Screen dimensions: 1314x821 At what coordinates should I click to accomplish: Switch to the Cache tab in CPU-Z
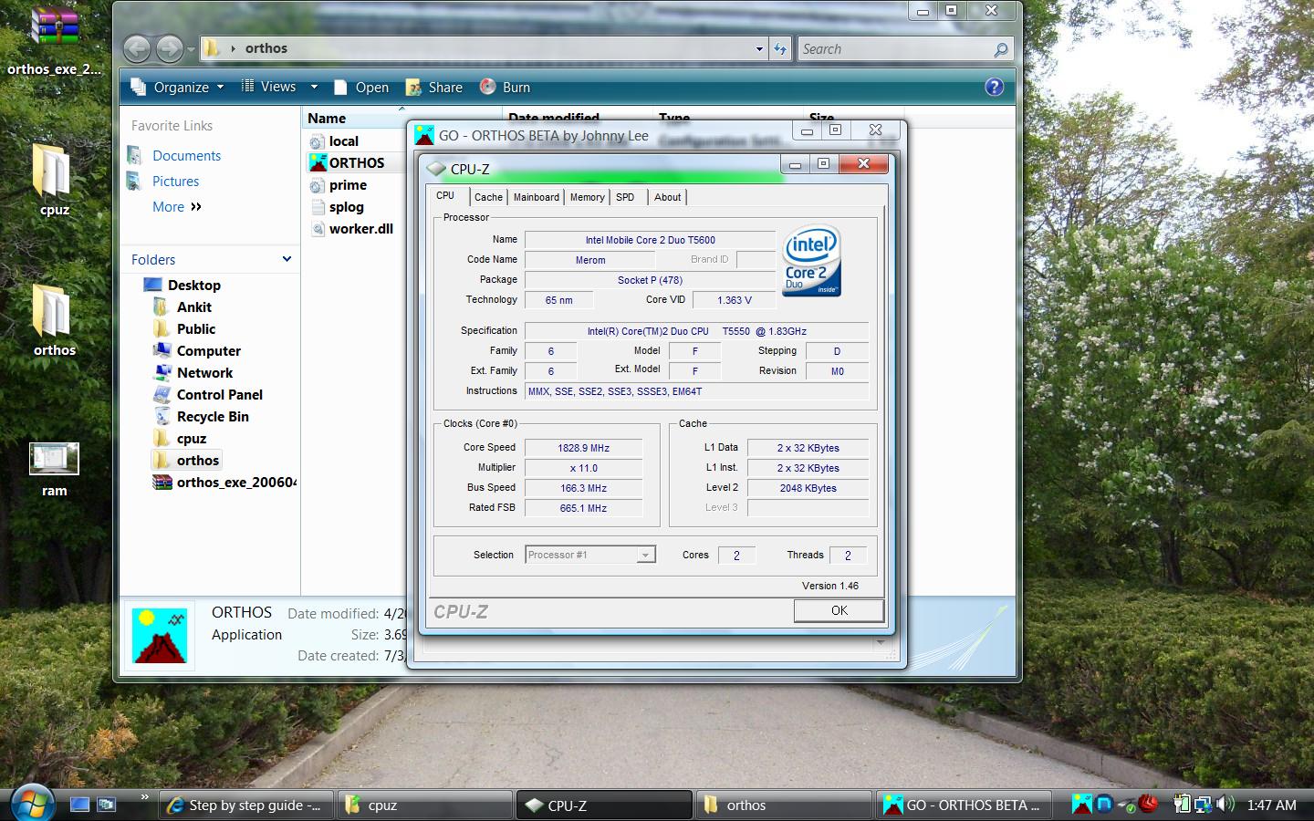point(488,197)
